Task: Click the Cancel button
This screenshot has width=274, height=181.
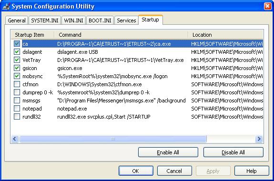Action: click(x=174, y=171)
